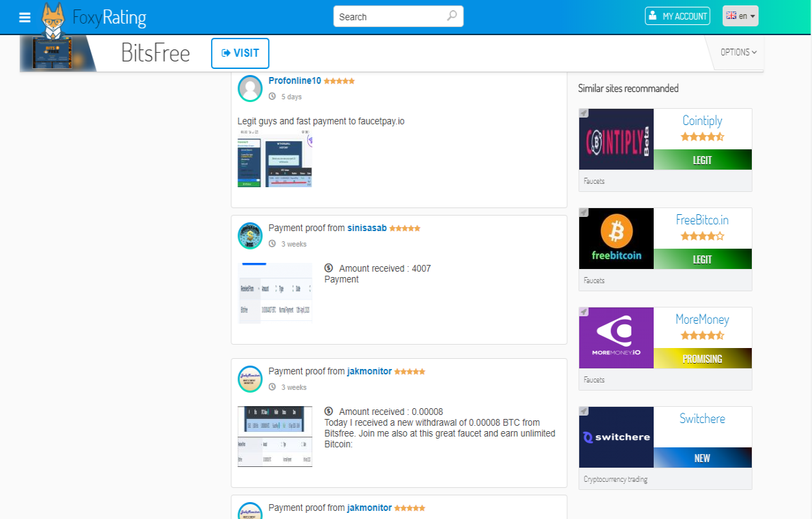Open the hamburger menu icon
This screenshot has width=812, height=519.
point(25,18)
